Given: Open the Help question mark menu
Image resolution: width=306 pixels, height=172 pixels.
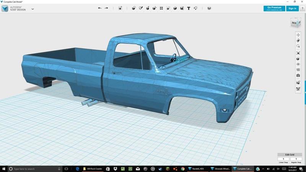Looking at the screenshot, I should pyautogui.click(x=302, y=8).
